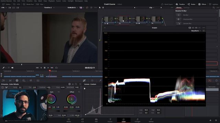This screenshot has width=220, height=123.
Task: Click center of Offset color wheel
Action: click(71, 99)
